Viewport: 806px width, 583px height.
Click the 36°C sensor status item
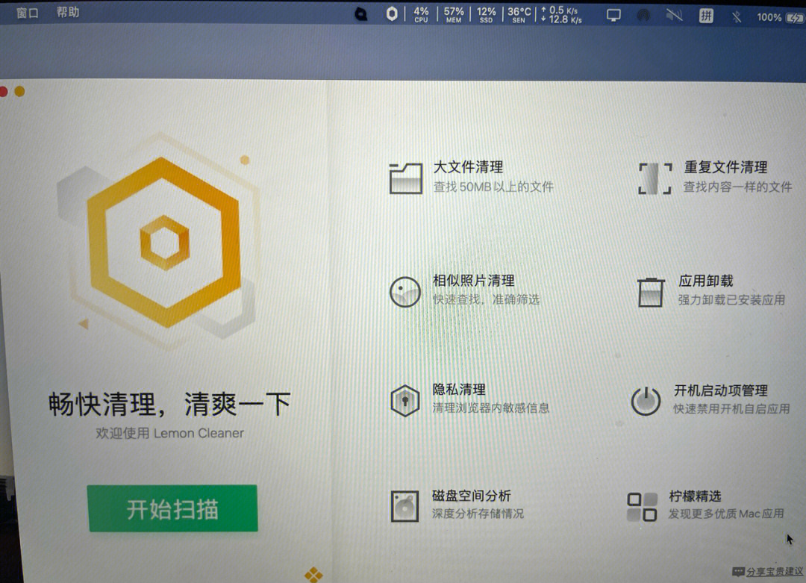pyautogui.click(x=519, y=14)
